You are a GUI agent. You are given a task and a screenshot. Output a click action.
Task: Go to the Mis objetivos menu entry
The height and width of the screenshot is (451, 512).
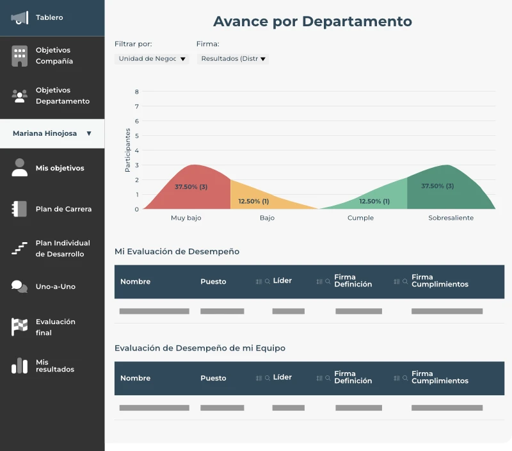[60, 167]
